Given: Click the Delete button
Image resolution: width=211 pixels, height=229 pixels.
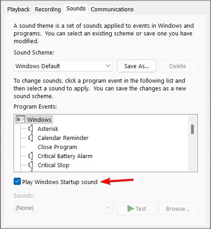Looking at the screenshot, I should [x=178, y=66].
